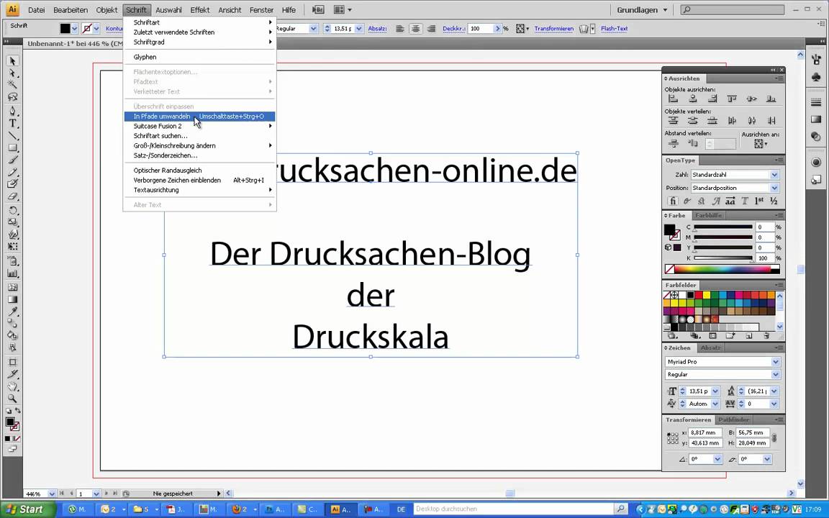Open the Position Standardposition dropdown
829x518 pixels.
click(774, 188)
